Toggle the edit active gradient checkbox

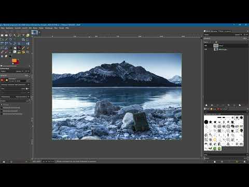tap(2, 114)
